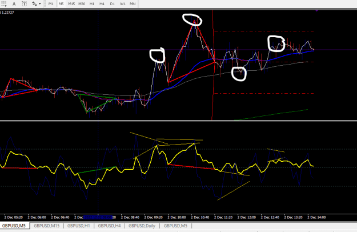The height and width of the screenshot is (232, 357).
Task: Click the 2 Dec 06:40 time label
Action: (x=60, y=217)
